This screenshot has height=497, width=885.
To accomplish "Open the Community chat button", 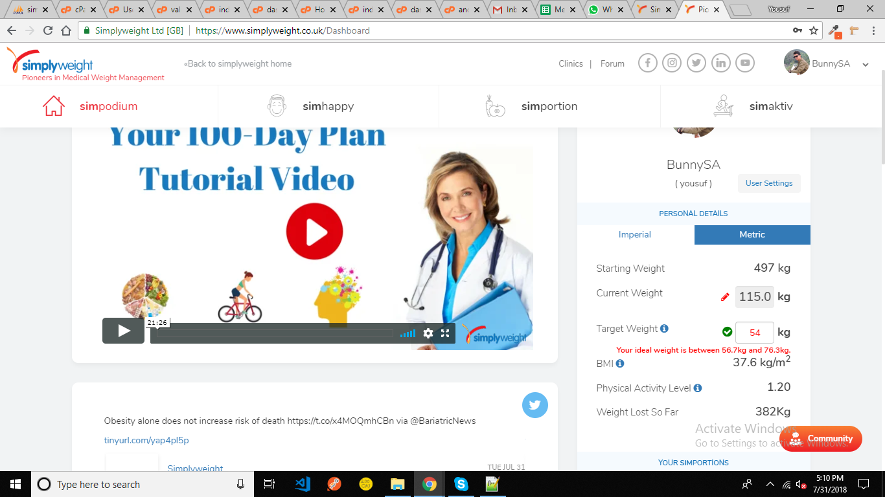I will click(x=821, y=439).
